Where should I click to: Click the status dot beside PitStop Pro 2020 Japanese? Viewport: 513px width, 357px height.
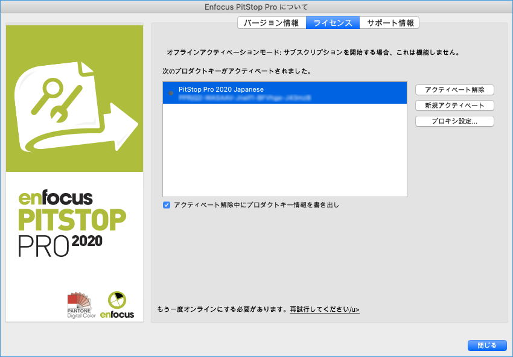click(x=171, y=93)
